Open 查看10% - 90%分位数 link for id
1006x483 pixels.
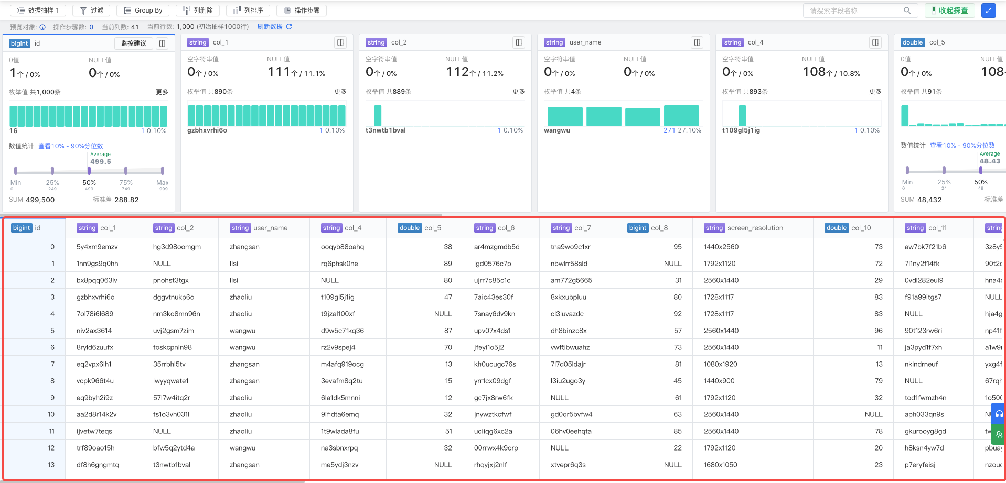(71, 146)
